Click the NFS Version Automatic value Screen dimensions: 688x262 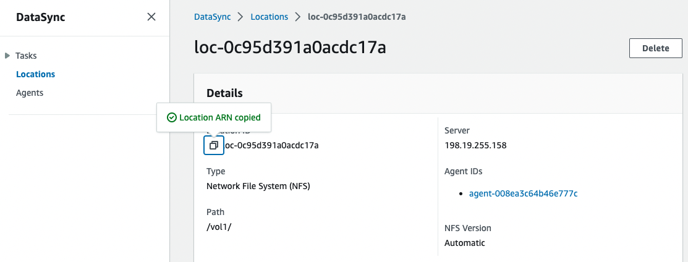coord(465,243)
